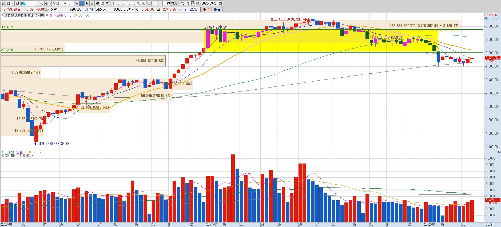Click the 2,812.00 horizontal line label
The width and height of the screenshot is (501, 227).
tap(7, 50)
